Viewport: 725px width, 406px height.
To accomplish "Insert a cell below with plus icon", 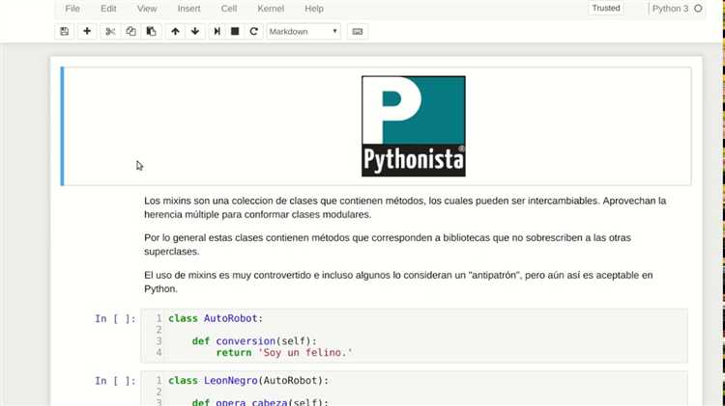I will (87, 31).
